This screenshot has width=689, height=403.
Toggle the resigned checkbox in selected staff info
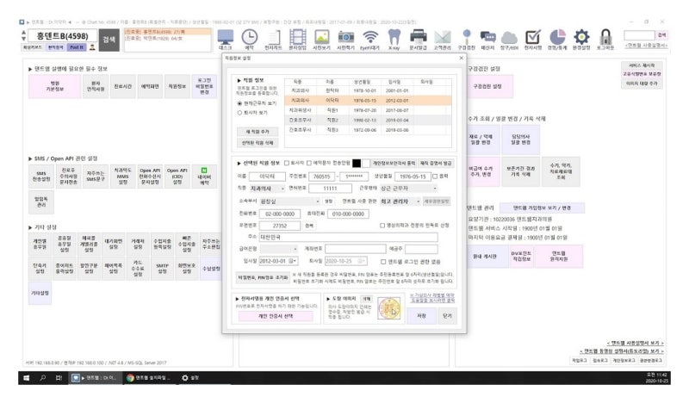(x=287, y=163)
